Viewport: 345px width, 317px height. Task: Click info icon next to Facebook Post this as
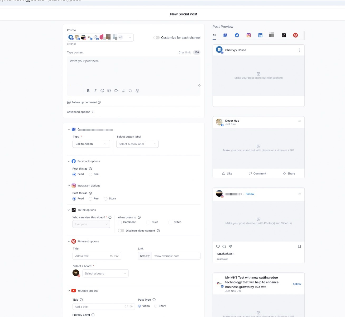click(90, 169)
